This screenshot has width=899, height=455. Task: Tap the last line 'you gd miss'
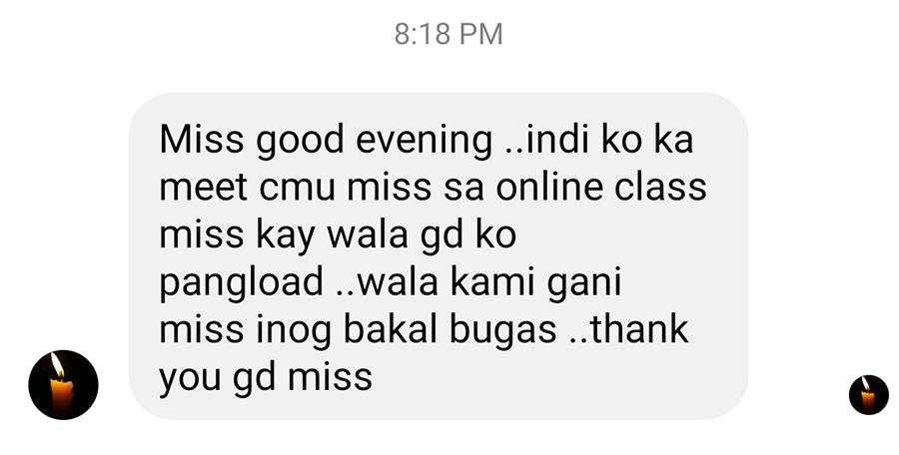(x=266, y=379)
